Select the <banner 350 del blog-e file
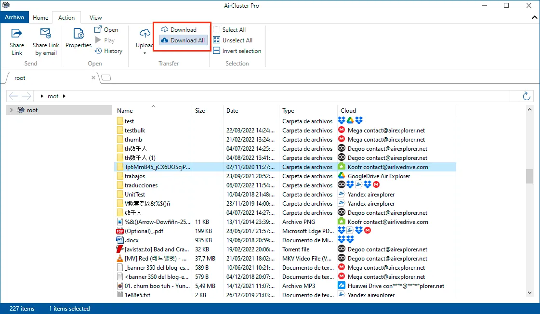The width and height of the screenshot is (540, 314). point(157,276)
